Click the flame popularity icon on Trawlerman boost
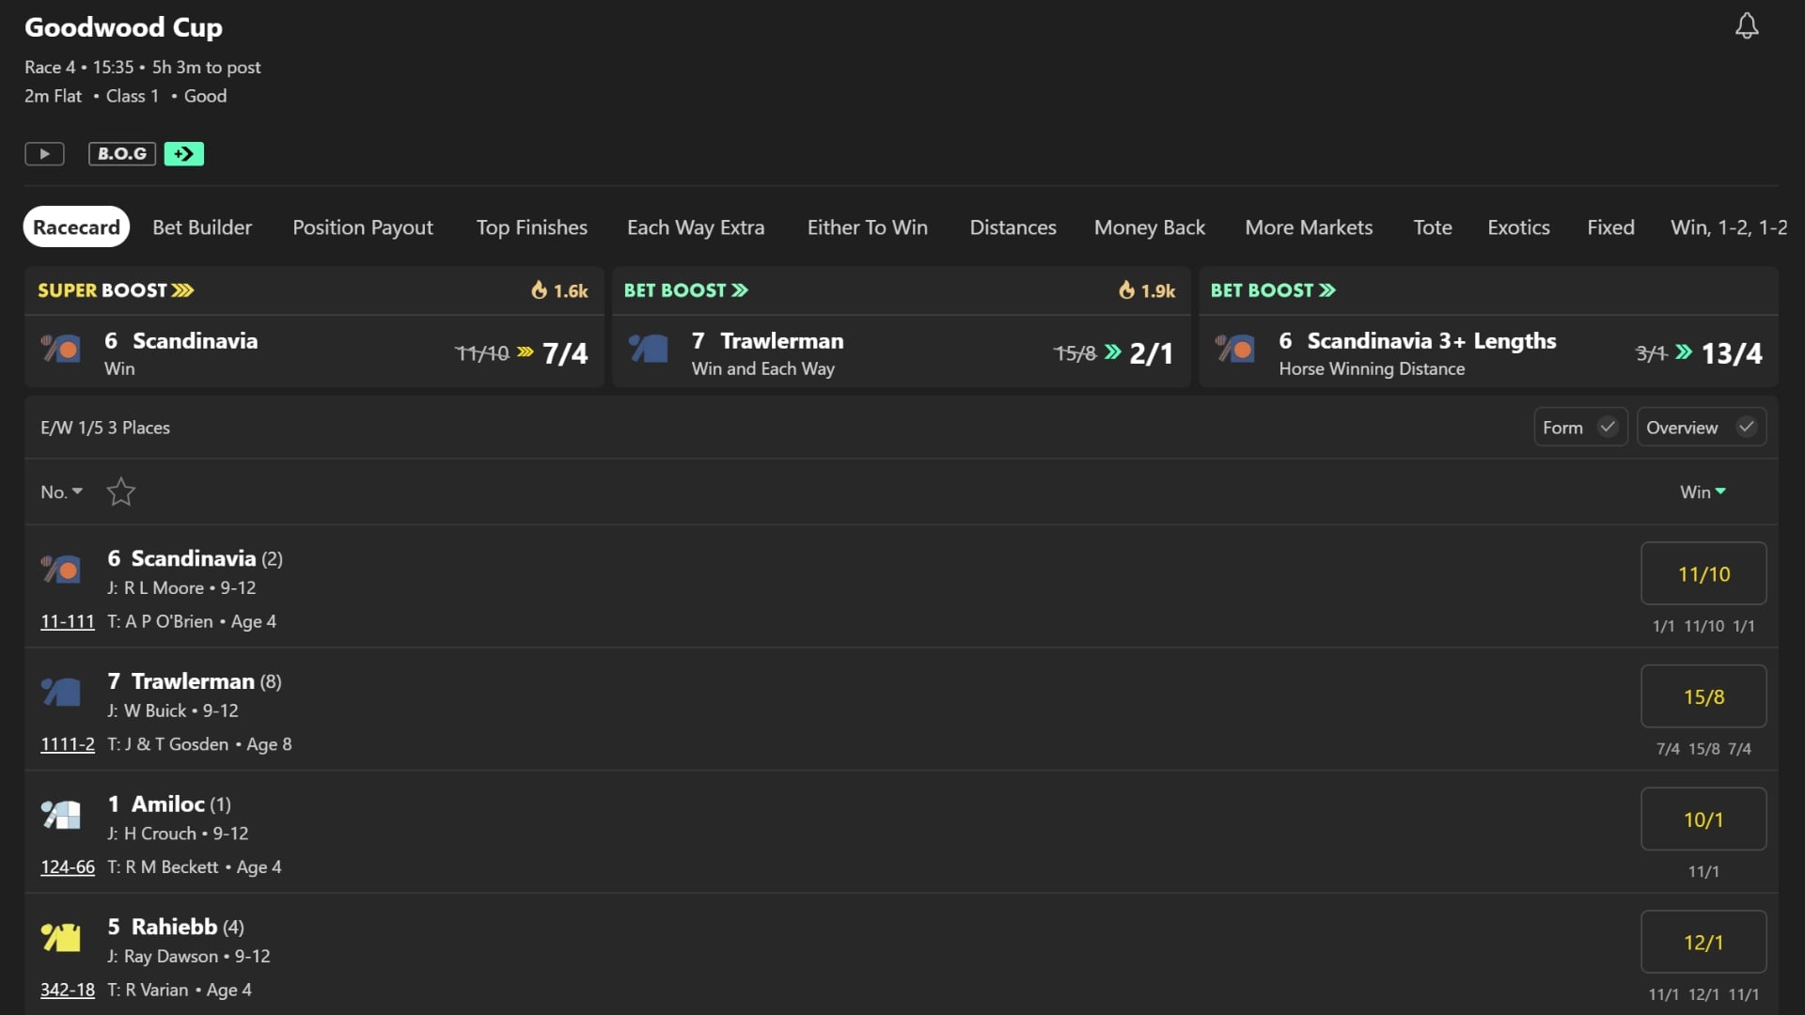Image resolution: width=1805 pixels, height=1015 pixels. tap(1126, 290)
